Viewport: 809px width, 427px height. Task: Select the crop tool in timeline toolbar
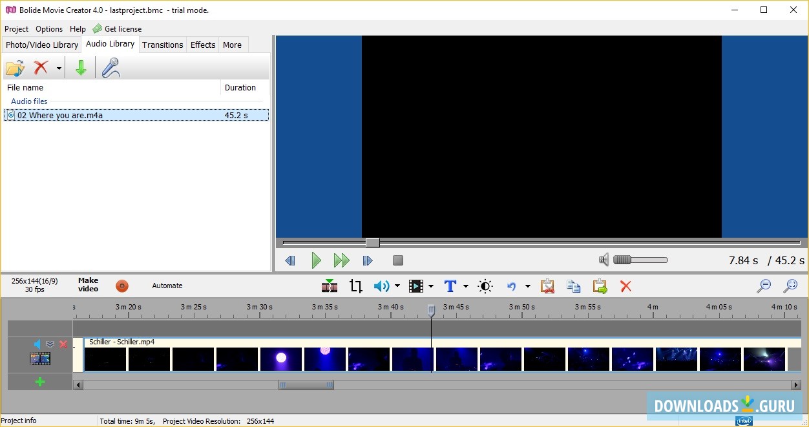tap(356, 286)
